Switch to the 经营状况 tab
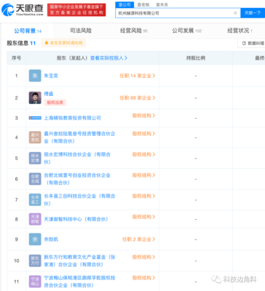The height and width of the screenshot is (291, 265). (x=240, y=31)
